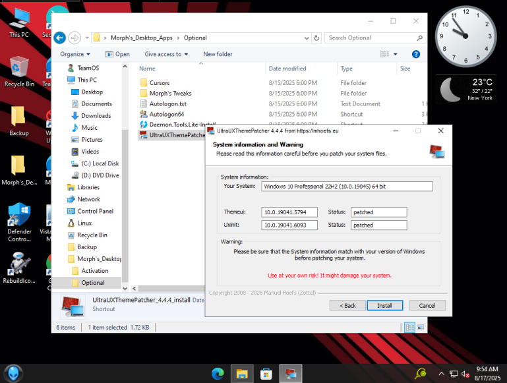Sort by Type column header
The height and width of the screenshot is (383, 507).
point(346,69)
